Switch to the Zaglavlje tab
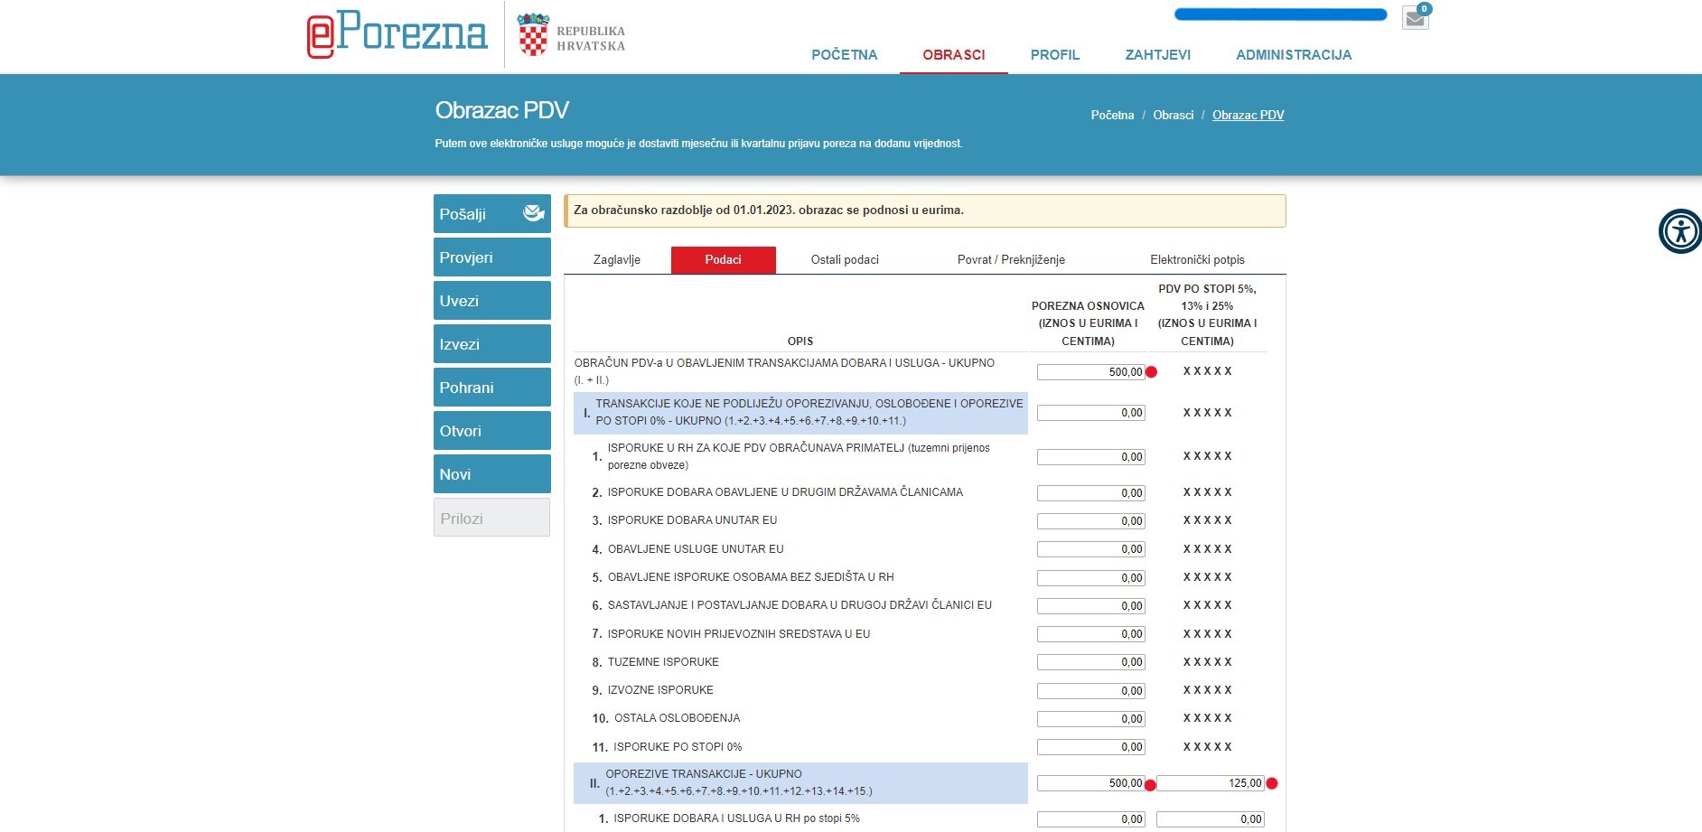 (617, 260)
